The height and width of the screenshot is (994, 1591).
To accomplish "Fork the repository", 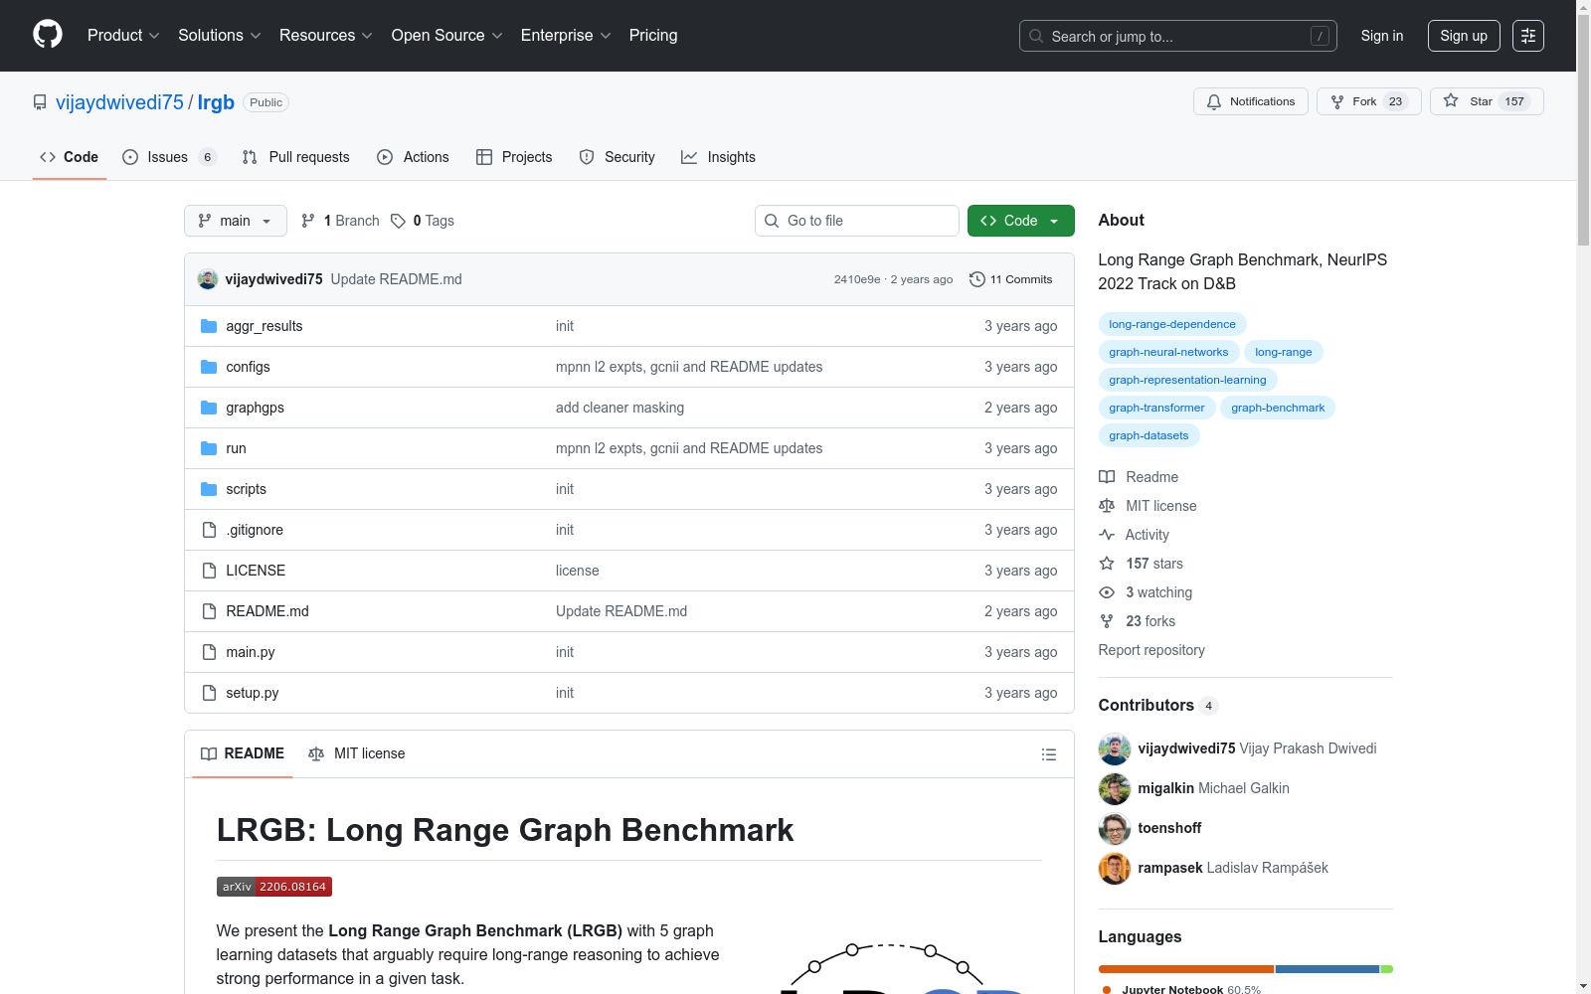I will [1369, 101].
